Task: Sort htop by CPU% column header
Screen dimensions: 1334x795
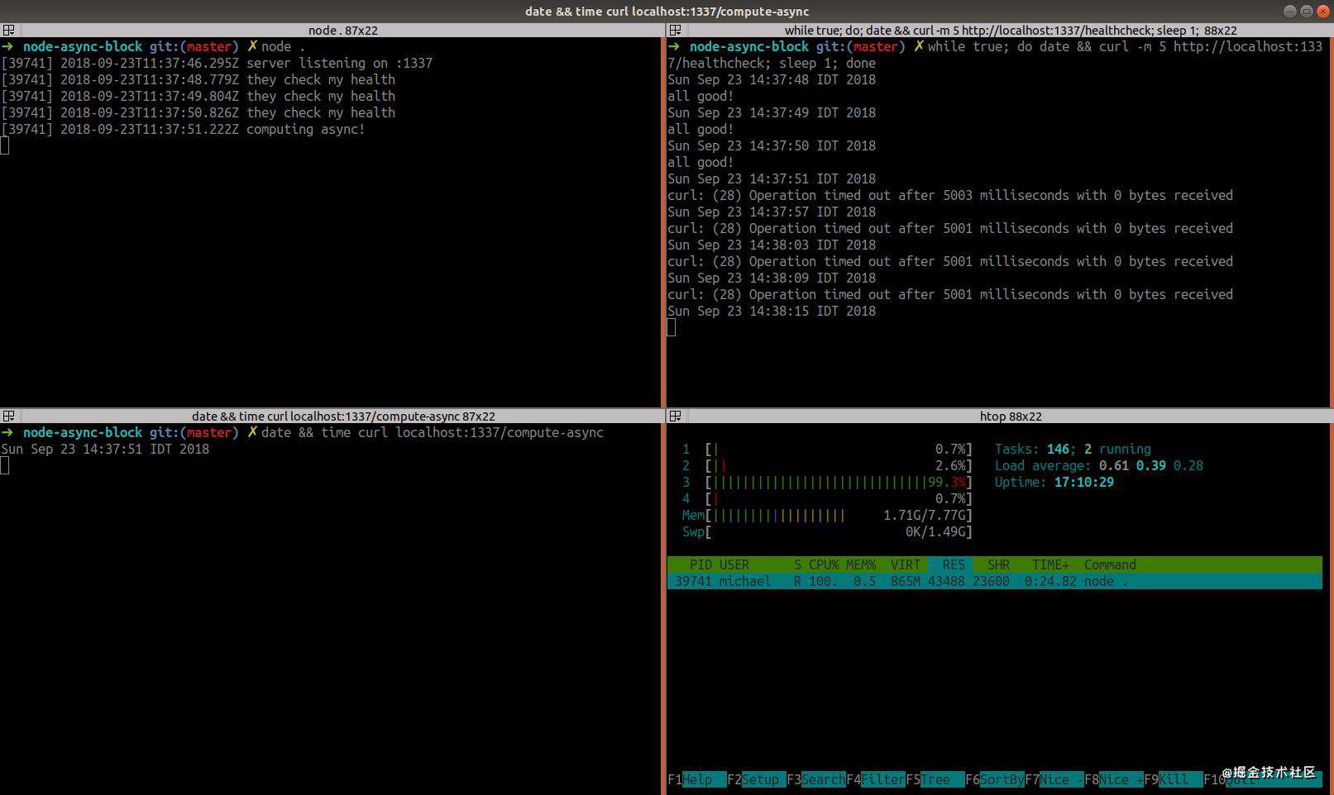Action: coord(824,564)
